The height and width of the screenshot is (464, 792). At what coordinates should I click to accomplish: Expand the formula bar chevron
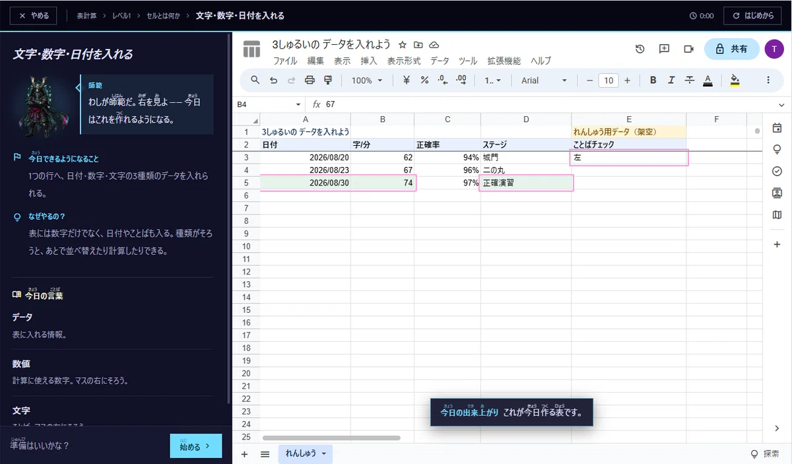[x=781, y=104]
